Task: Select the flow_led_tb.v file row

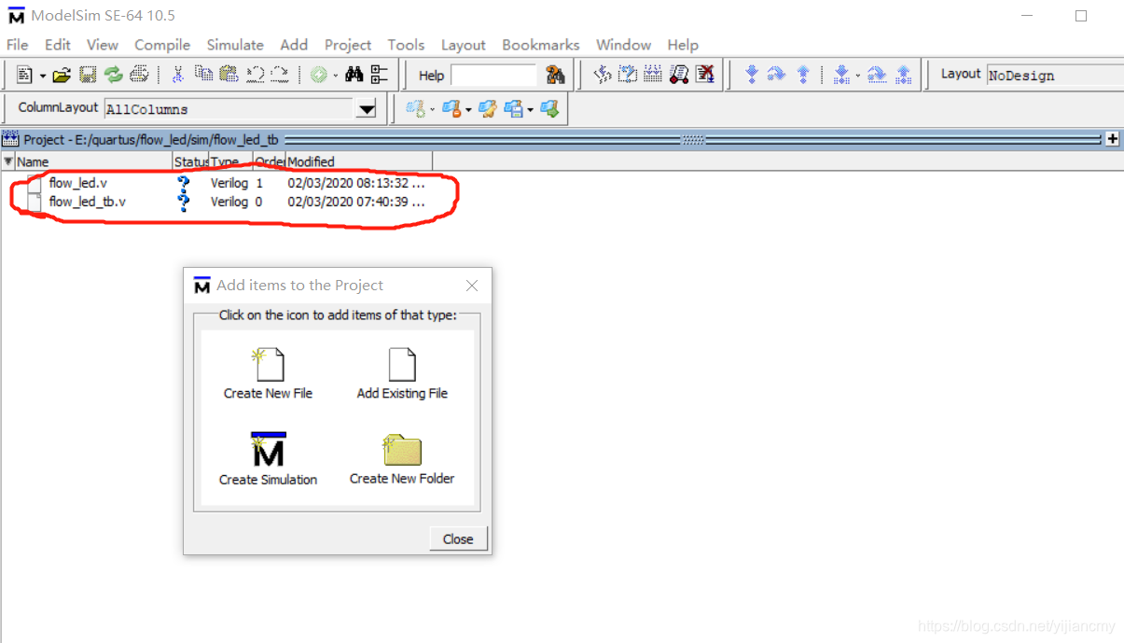Action: [x=228, y=202]
